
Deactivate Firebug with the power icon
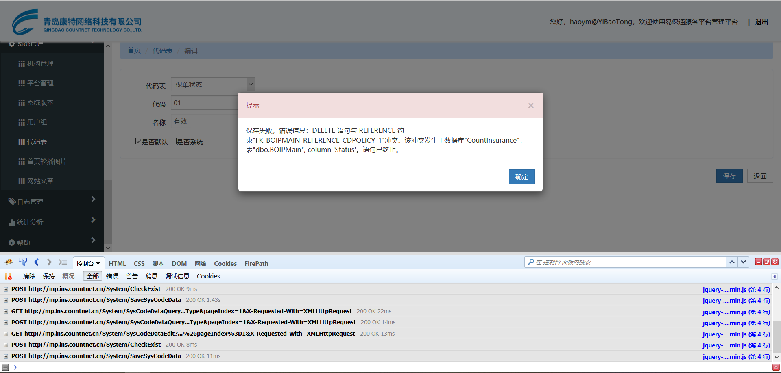tap(775, 262)
